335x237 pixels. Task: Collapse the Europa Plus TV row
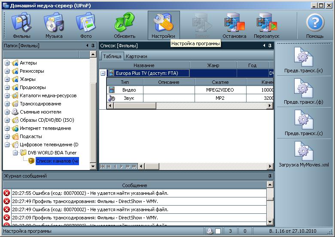click(103, 74)
